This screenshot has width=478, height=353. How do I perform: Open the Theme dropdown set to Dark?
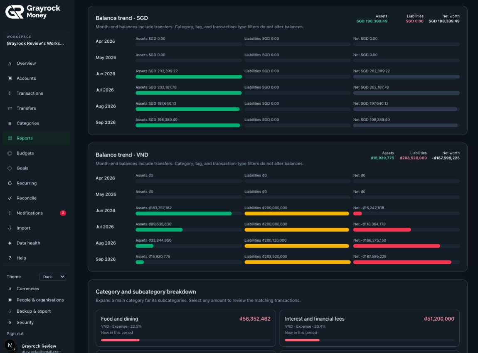click(52, 277)
